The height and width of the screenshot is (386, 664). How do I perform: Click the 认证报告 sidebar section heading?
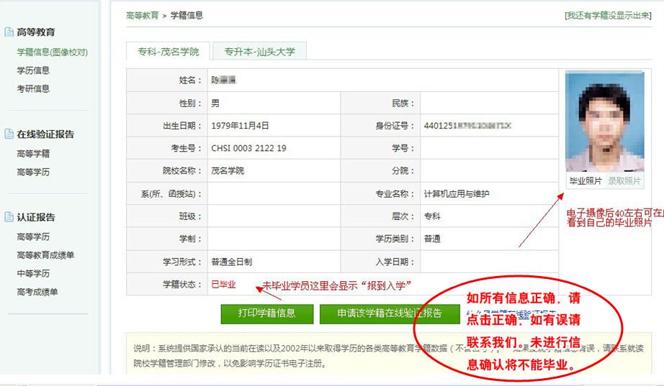pos(36,217)
